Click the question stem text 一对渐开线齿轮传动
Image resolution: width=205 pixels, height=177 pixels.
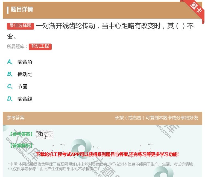[x=100, y=31]
